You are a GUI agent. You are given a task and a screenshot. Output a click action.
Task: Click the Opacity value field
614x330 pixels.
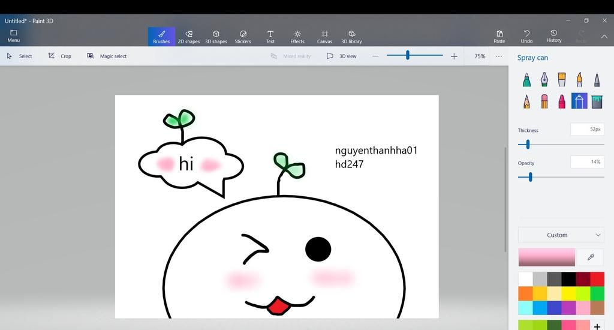[588, 162]
